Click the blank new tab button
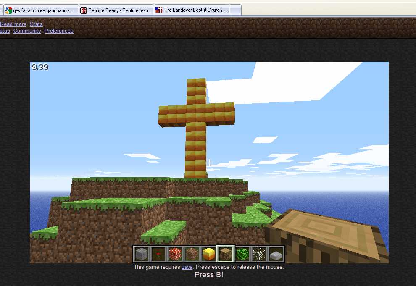 pos(235,10)
